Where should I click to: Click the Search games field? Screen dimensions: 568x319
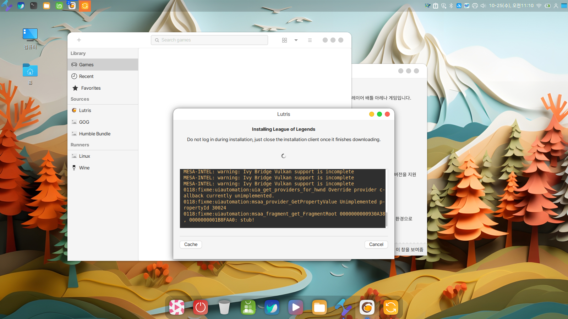[209, 40]
